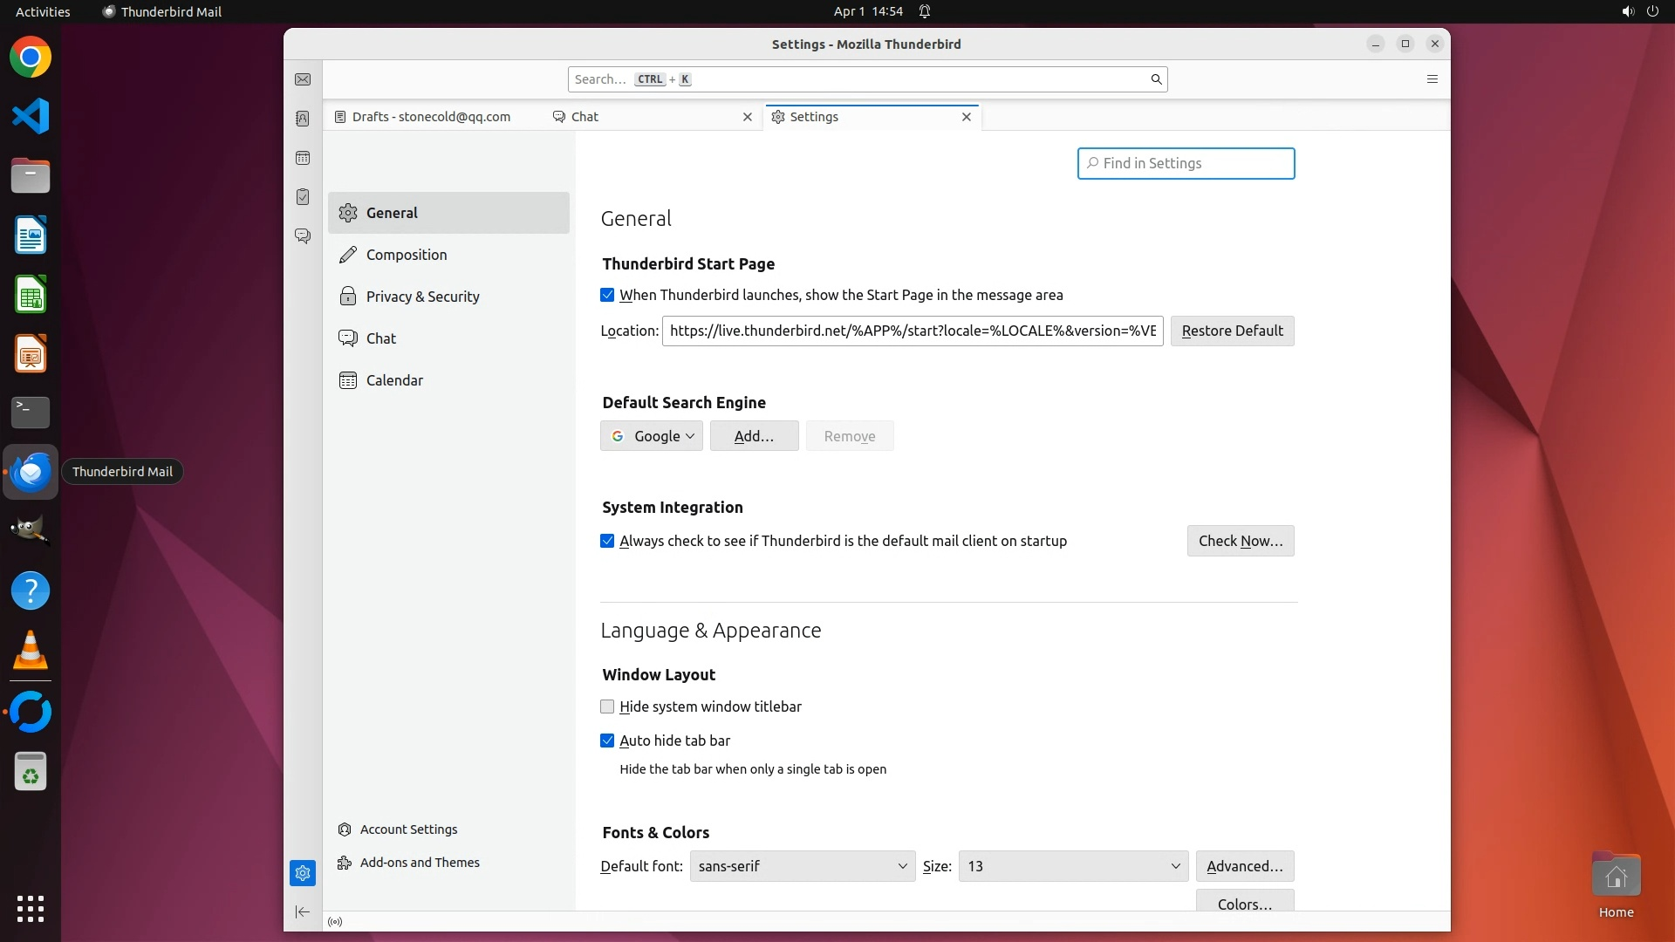
Task: Open the Google search engine dropdown
Action: pos(652,436)
